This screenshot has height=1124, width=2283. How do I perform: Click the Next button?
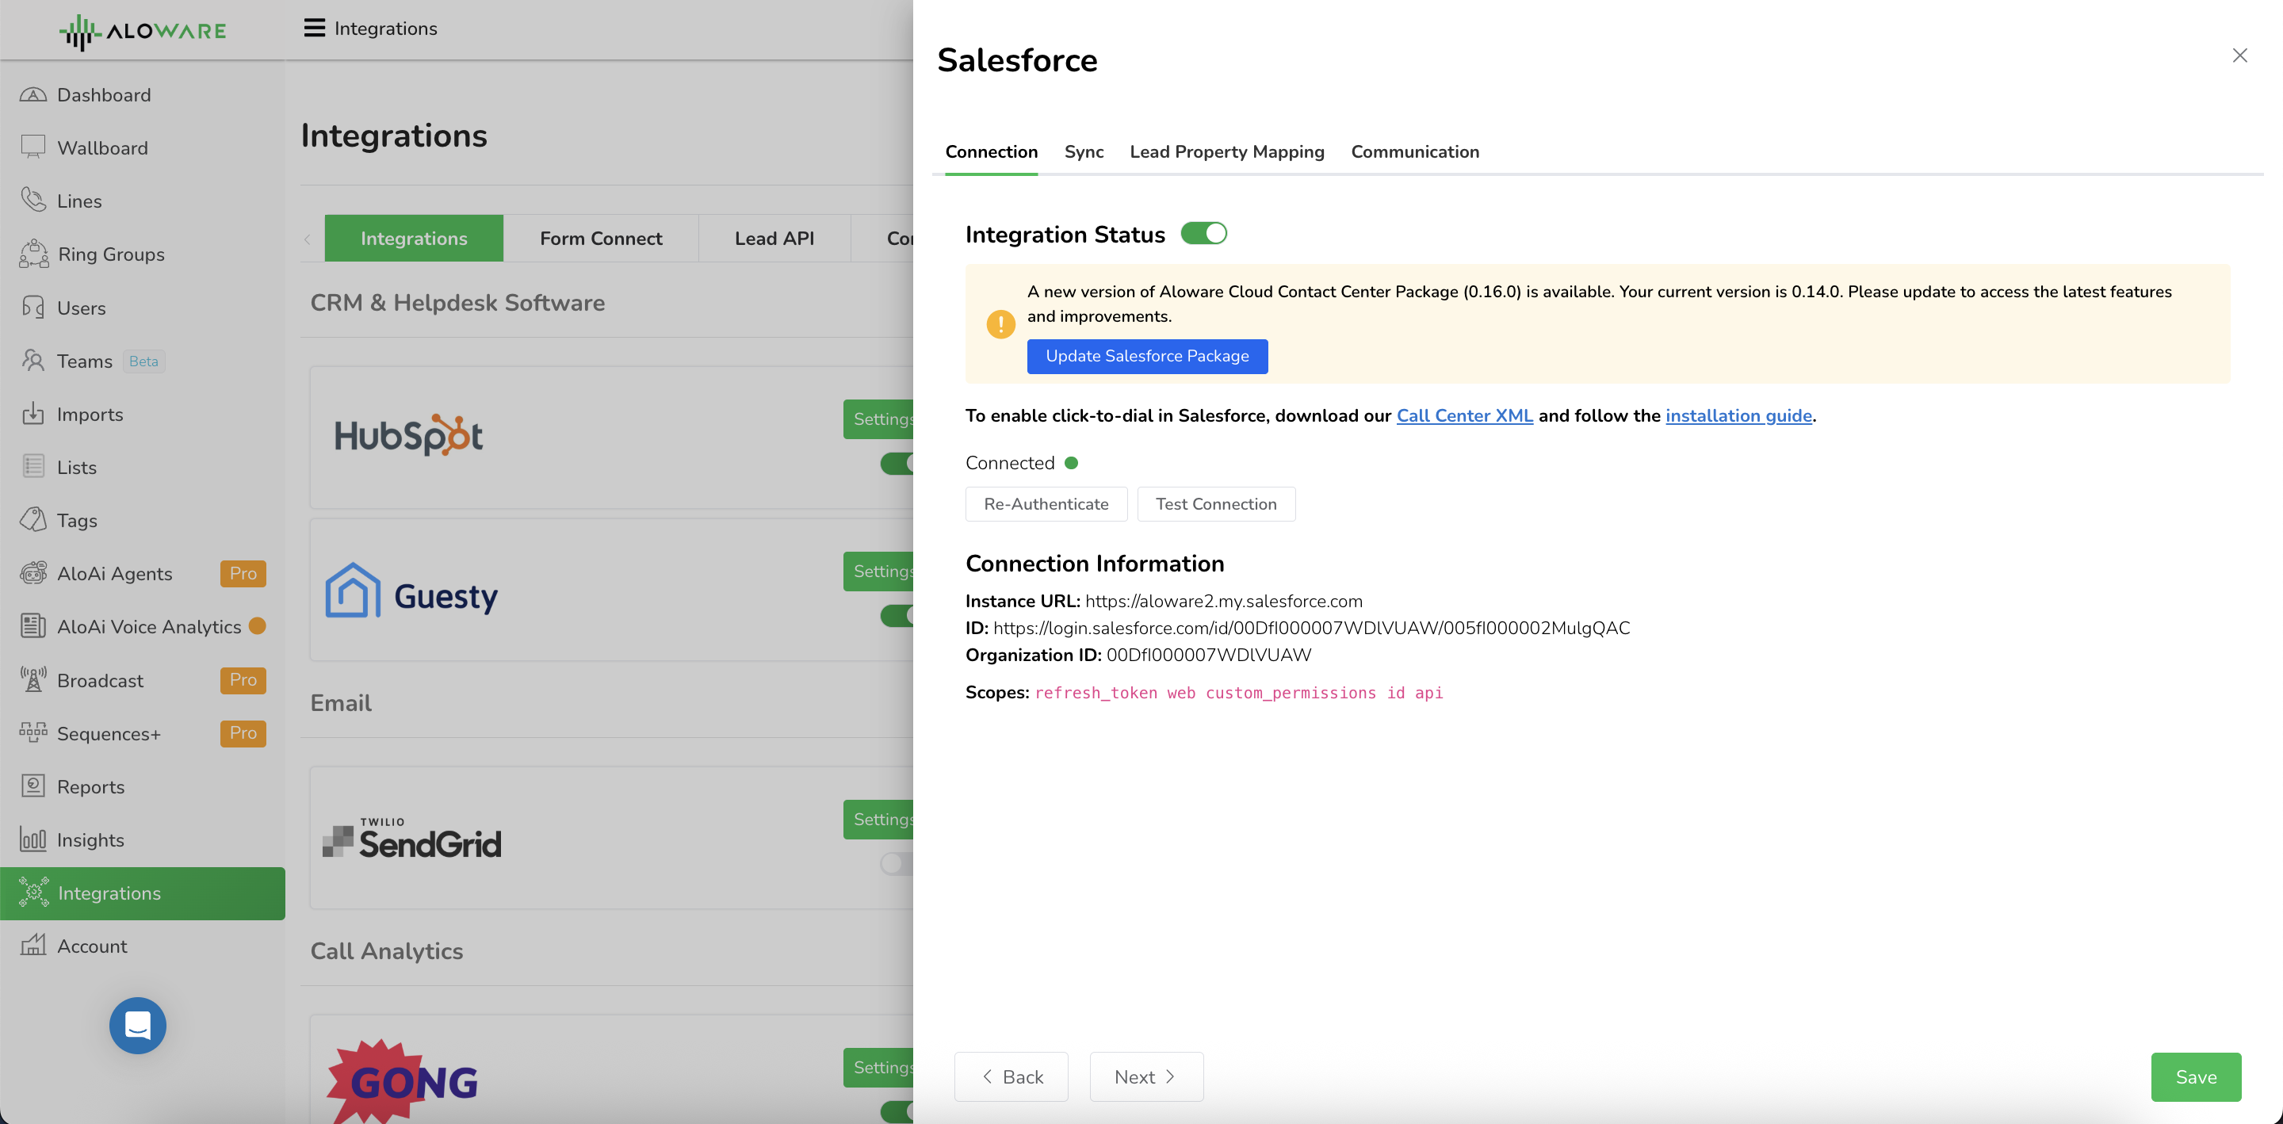1146,1076
